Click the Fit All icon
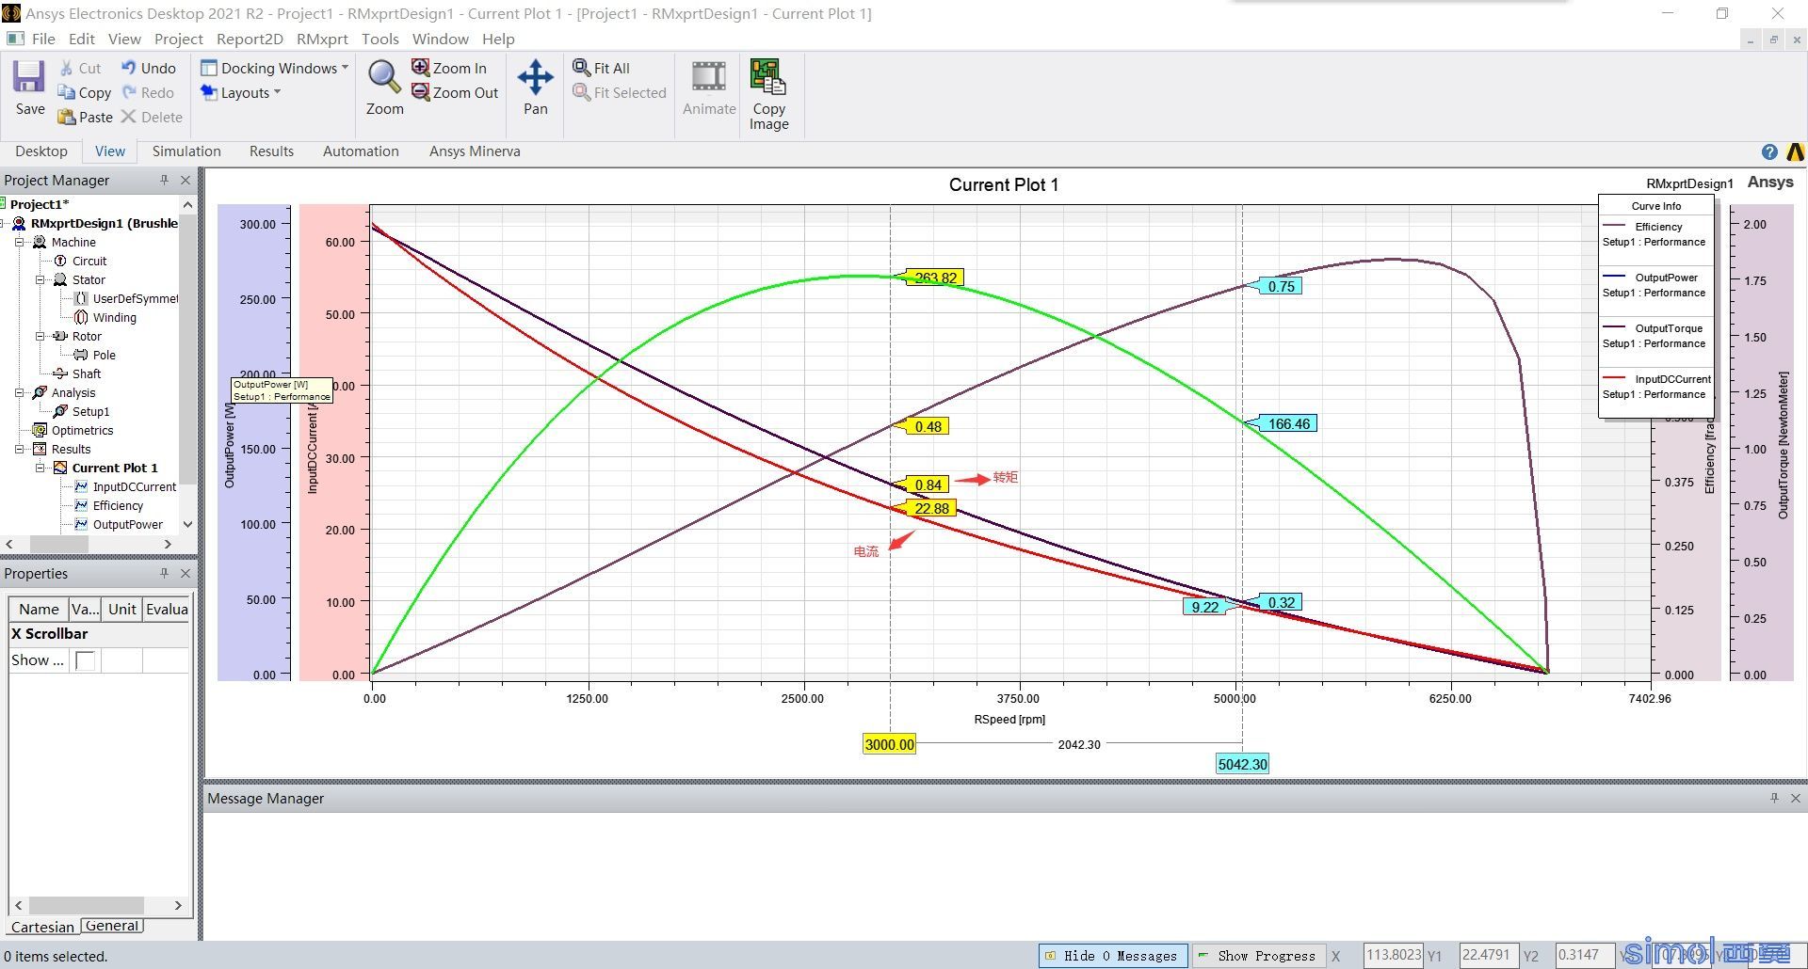1808x969 pixels. pyautogui.click(x=581, y=68)
